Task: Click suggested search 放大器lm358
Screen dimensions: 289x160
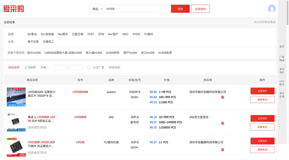Action: (94, 53)
